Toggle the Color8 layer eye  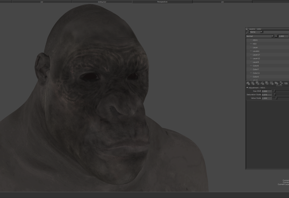[251, 66]
